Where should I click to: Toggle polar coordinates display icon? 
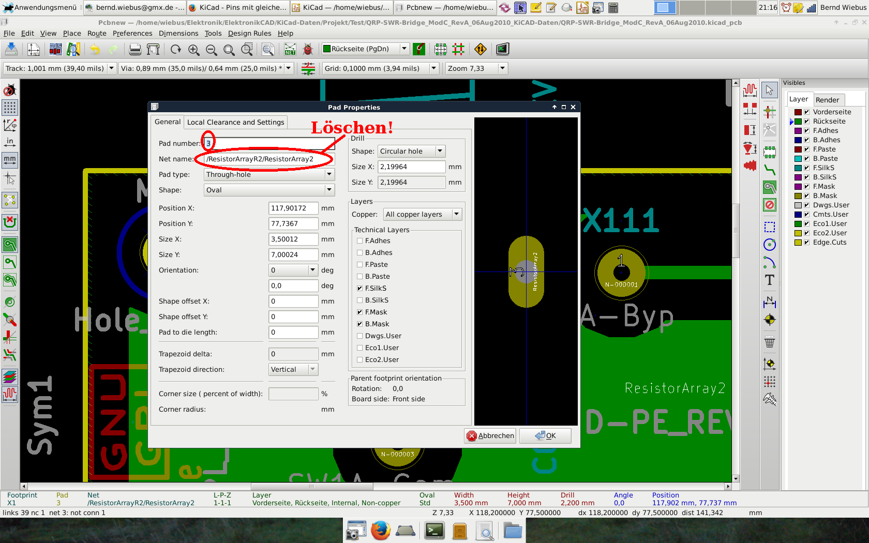coord(10,125)
